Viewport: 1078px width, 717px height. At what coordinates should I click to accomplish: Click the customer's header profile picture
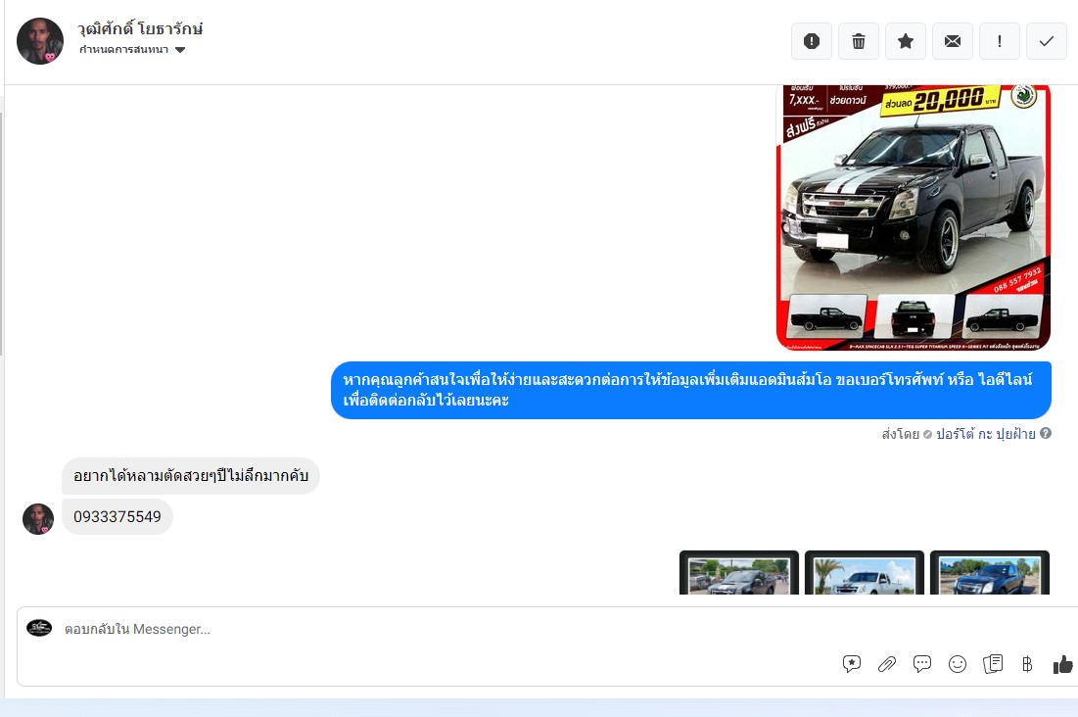click(x=40, y=41)
